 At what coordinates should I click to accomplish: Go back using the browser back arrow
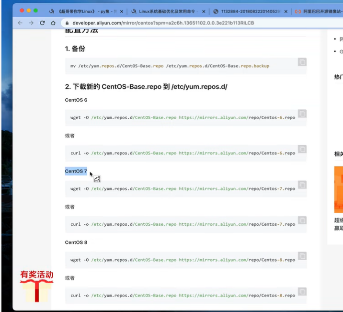click(x=20, y=23)
